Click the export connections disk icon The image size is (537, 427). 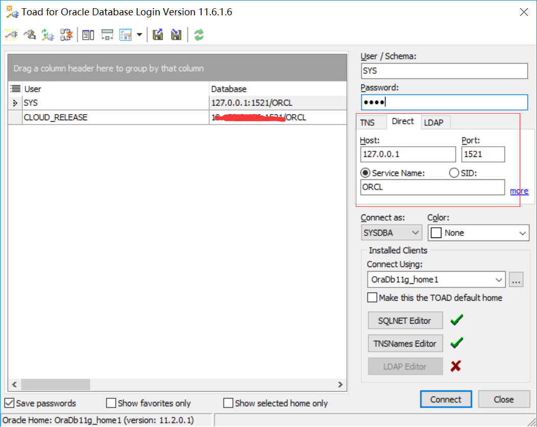tap(158, 35)
